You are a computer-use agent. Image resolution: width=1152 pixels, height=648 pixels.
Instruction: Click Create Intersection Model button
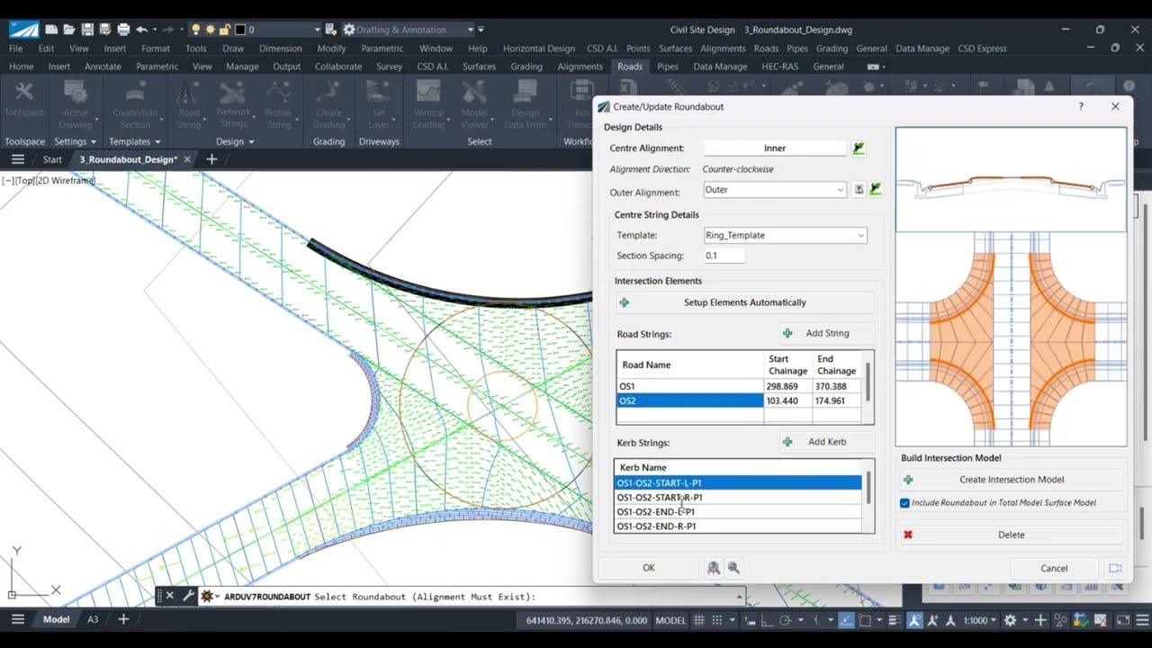(1011, 480)
